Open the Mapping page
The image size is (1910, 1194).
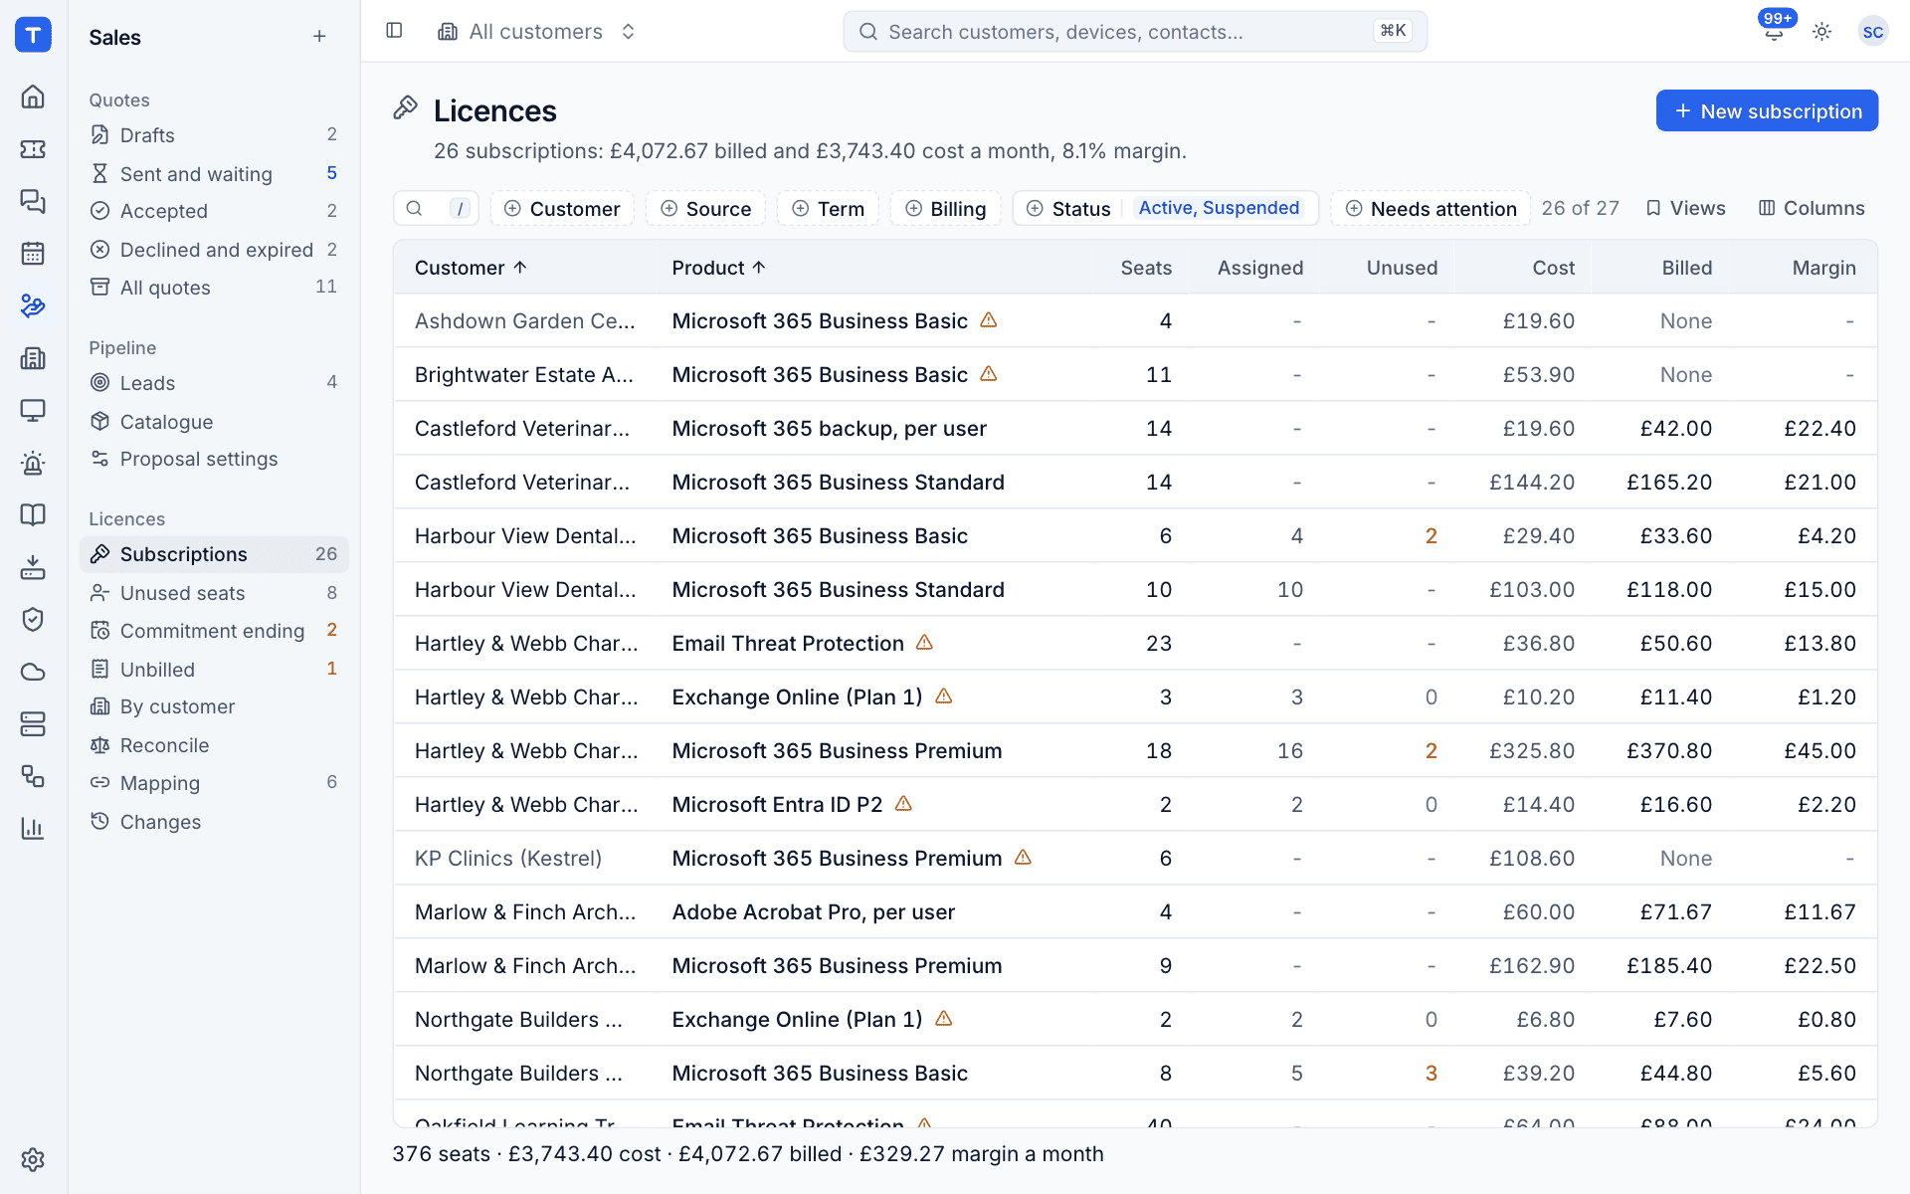coord(214,783)
